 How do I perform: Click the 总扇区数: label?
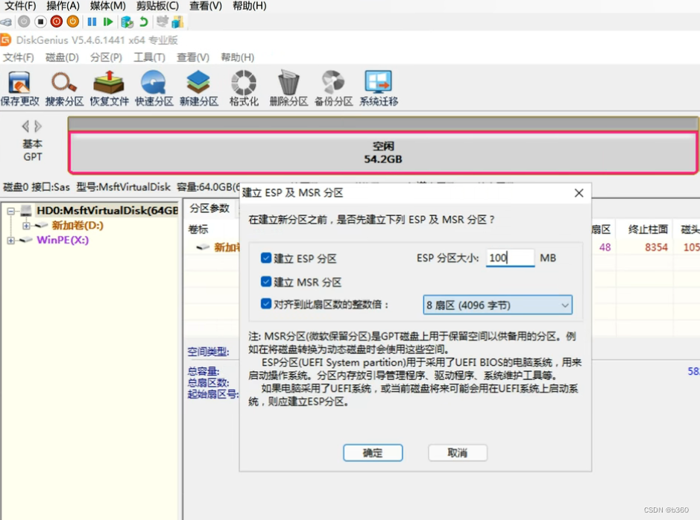pos(208,383)
